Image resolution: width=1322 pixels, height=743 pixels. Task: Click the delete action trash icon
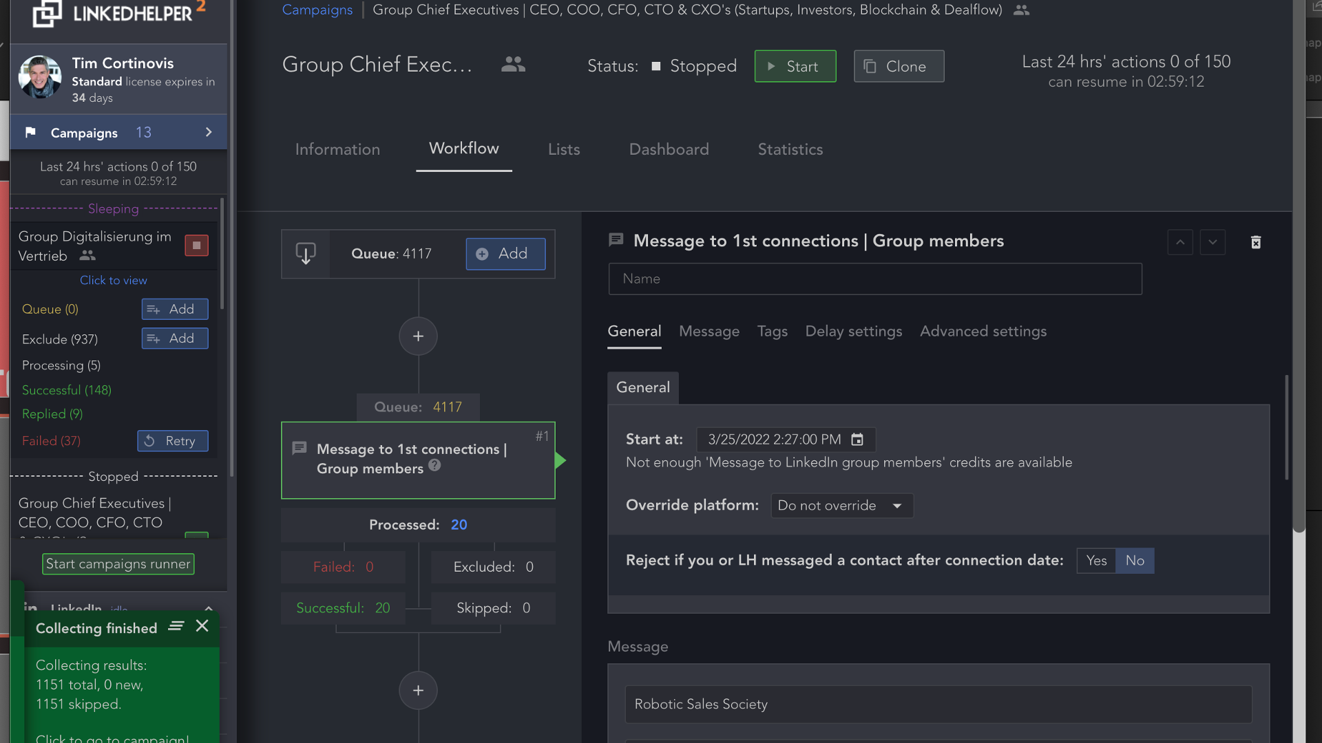(1256, 242)
